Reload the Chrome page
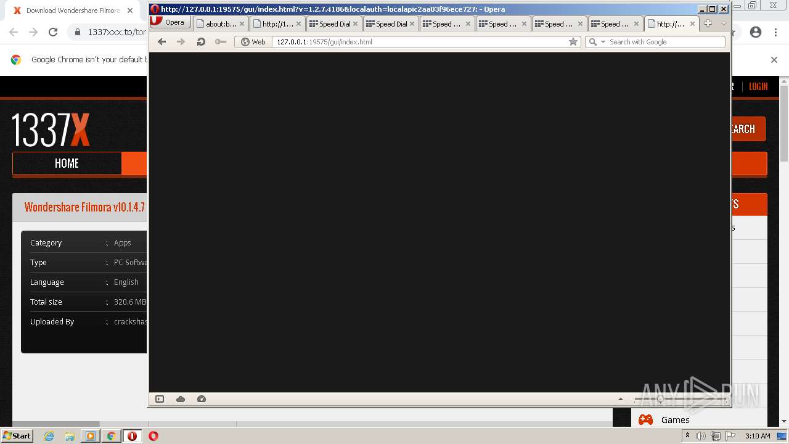Viewport: 789px width, 444px height. (x=53, y=32)
